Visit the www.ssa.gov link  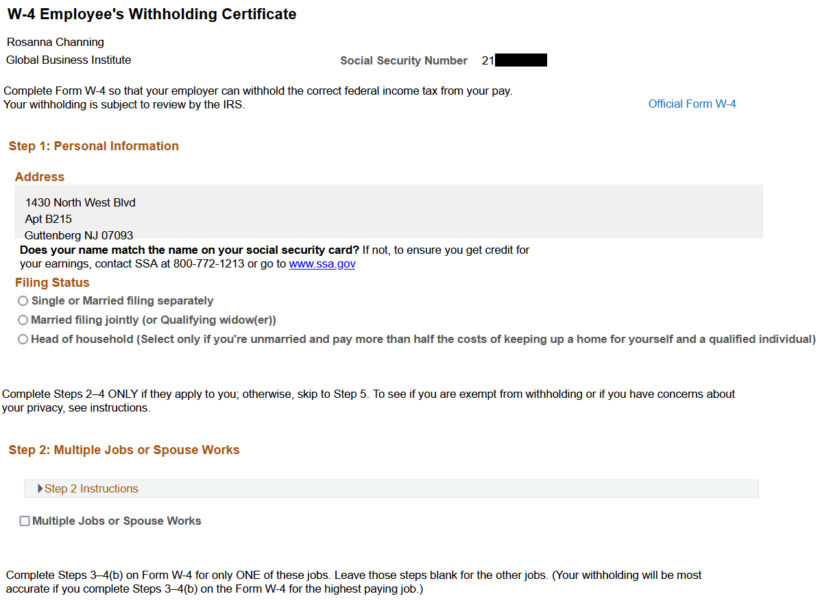(322, 263)
